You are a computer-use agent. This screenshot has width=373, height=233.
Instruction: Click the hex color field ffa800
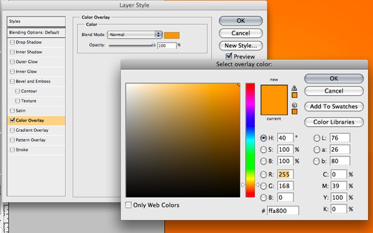(283, 211)
